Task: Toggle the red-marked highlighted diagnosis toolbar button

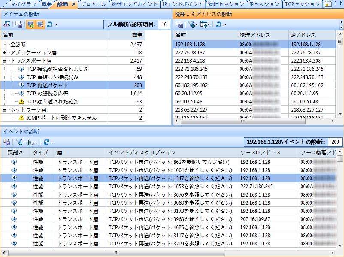Action: (x=40, y=24)
